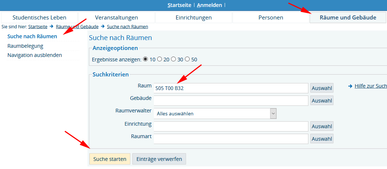387x169 pixels.
Task: Select 30 results radio button
Action: coord(173,59)
